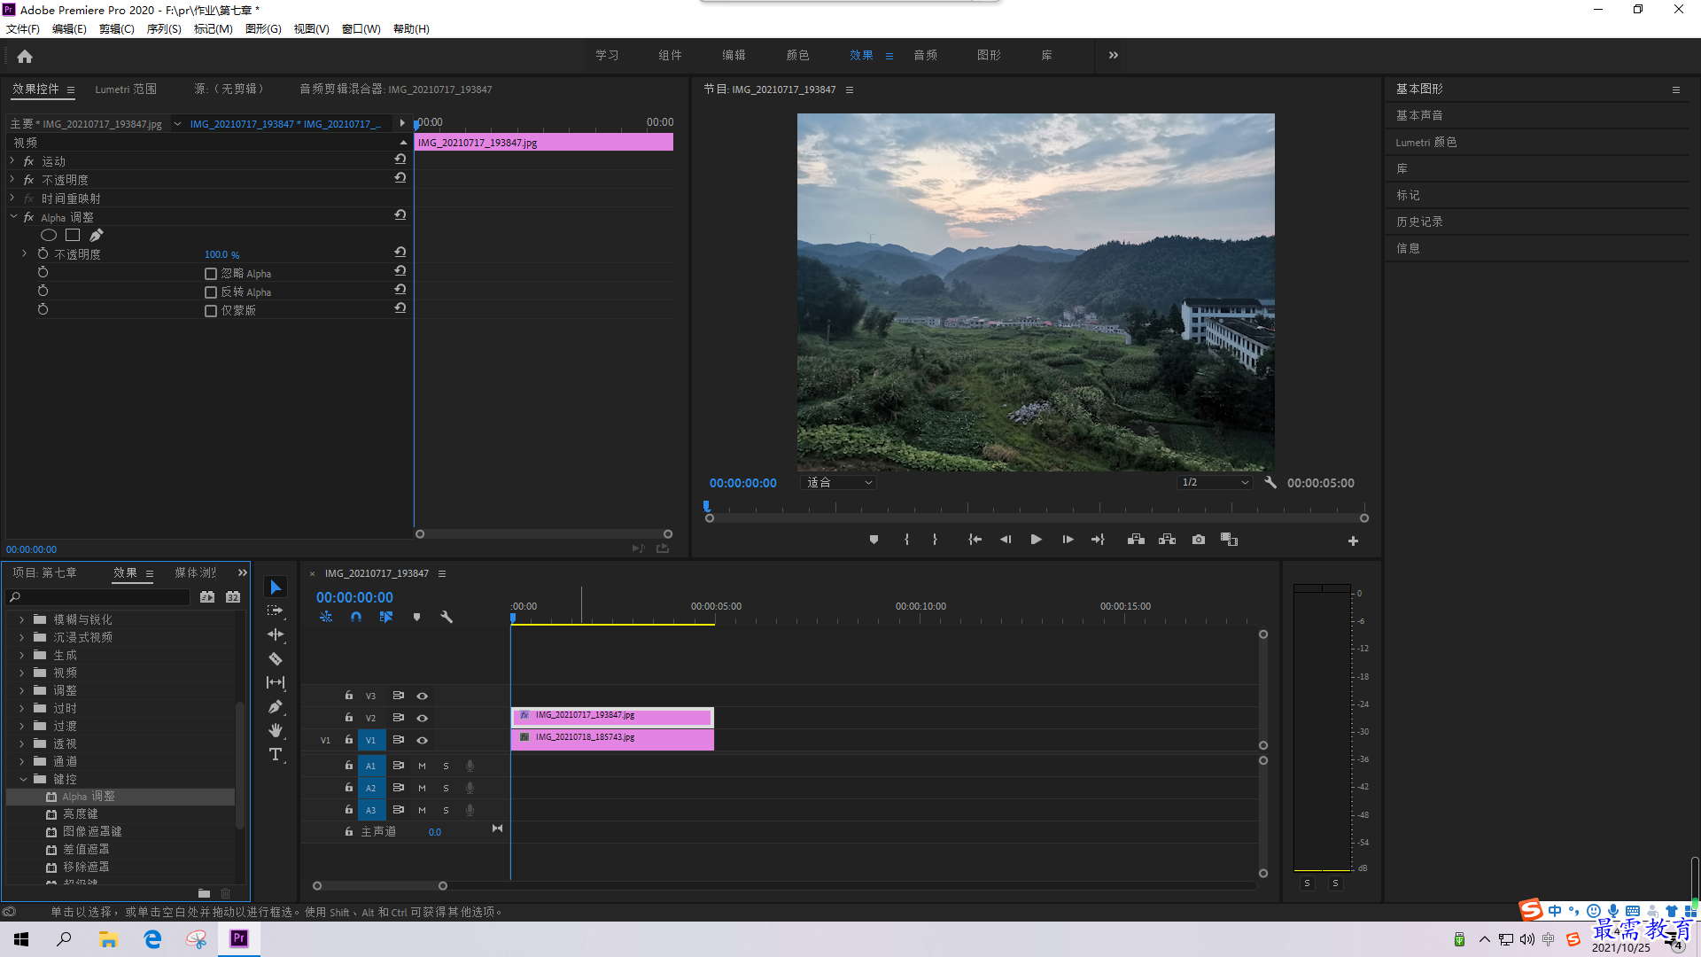
Task: Toggle snap magnet in timeline
Action: coord(356,617)
